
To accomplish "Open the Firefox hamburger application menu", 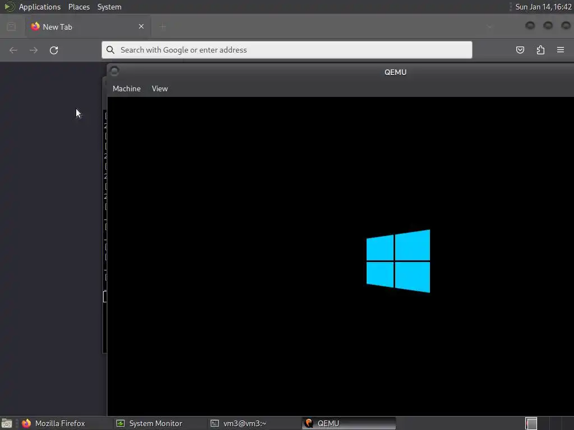I will pyautogui.click(x=561, y=50).
